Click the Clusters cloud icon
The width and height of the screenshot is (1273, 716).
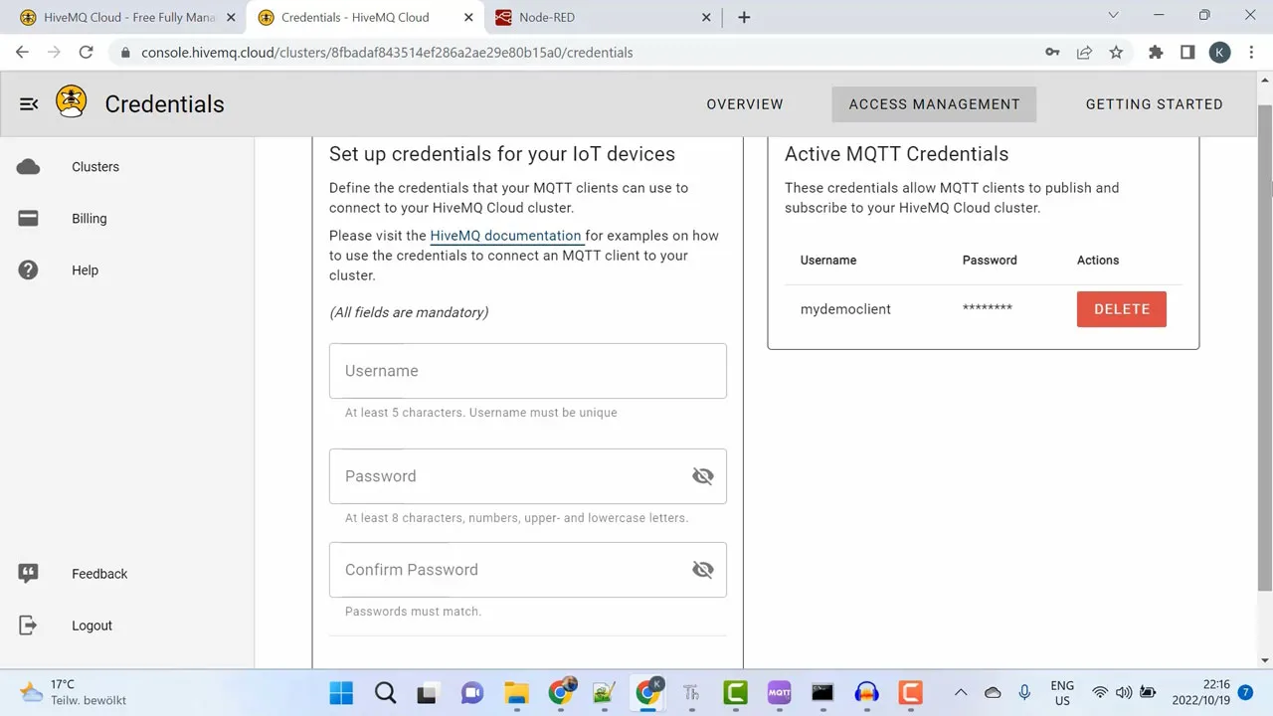(x=28, y=167)
